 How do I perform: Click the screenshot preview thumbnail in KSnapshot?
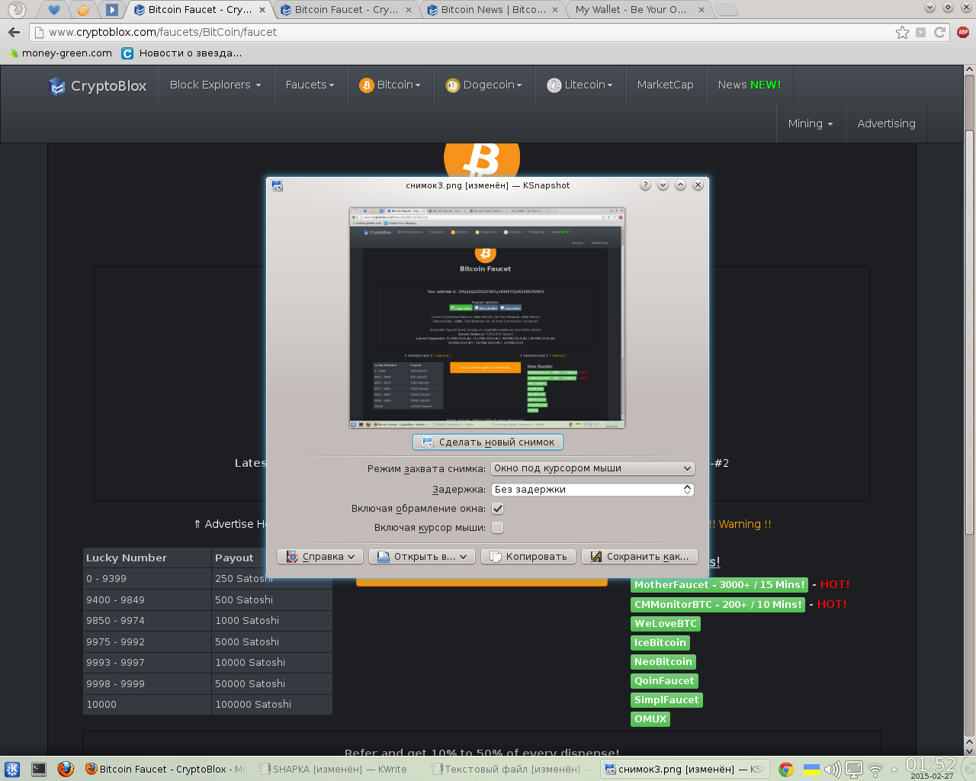coord(487,317)
